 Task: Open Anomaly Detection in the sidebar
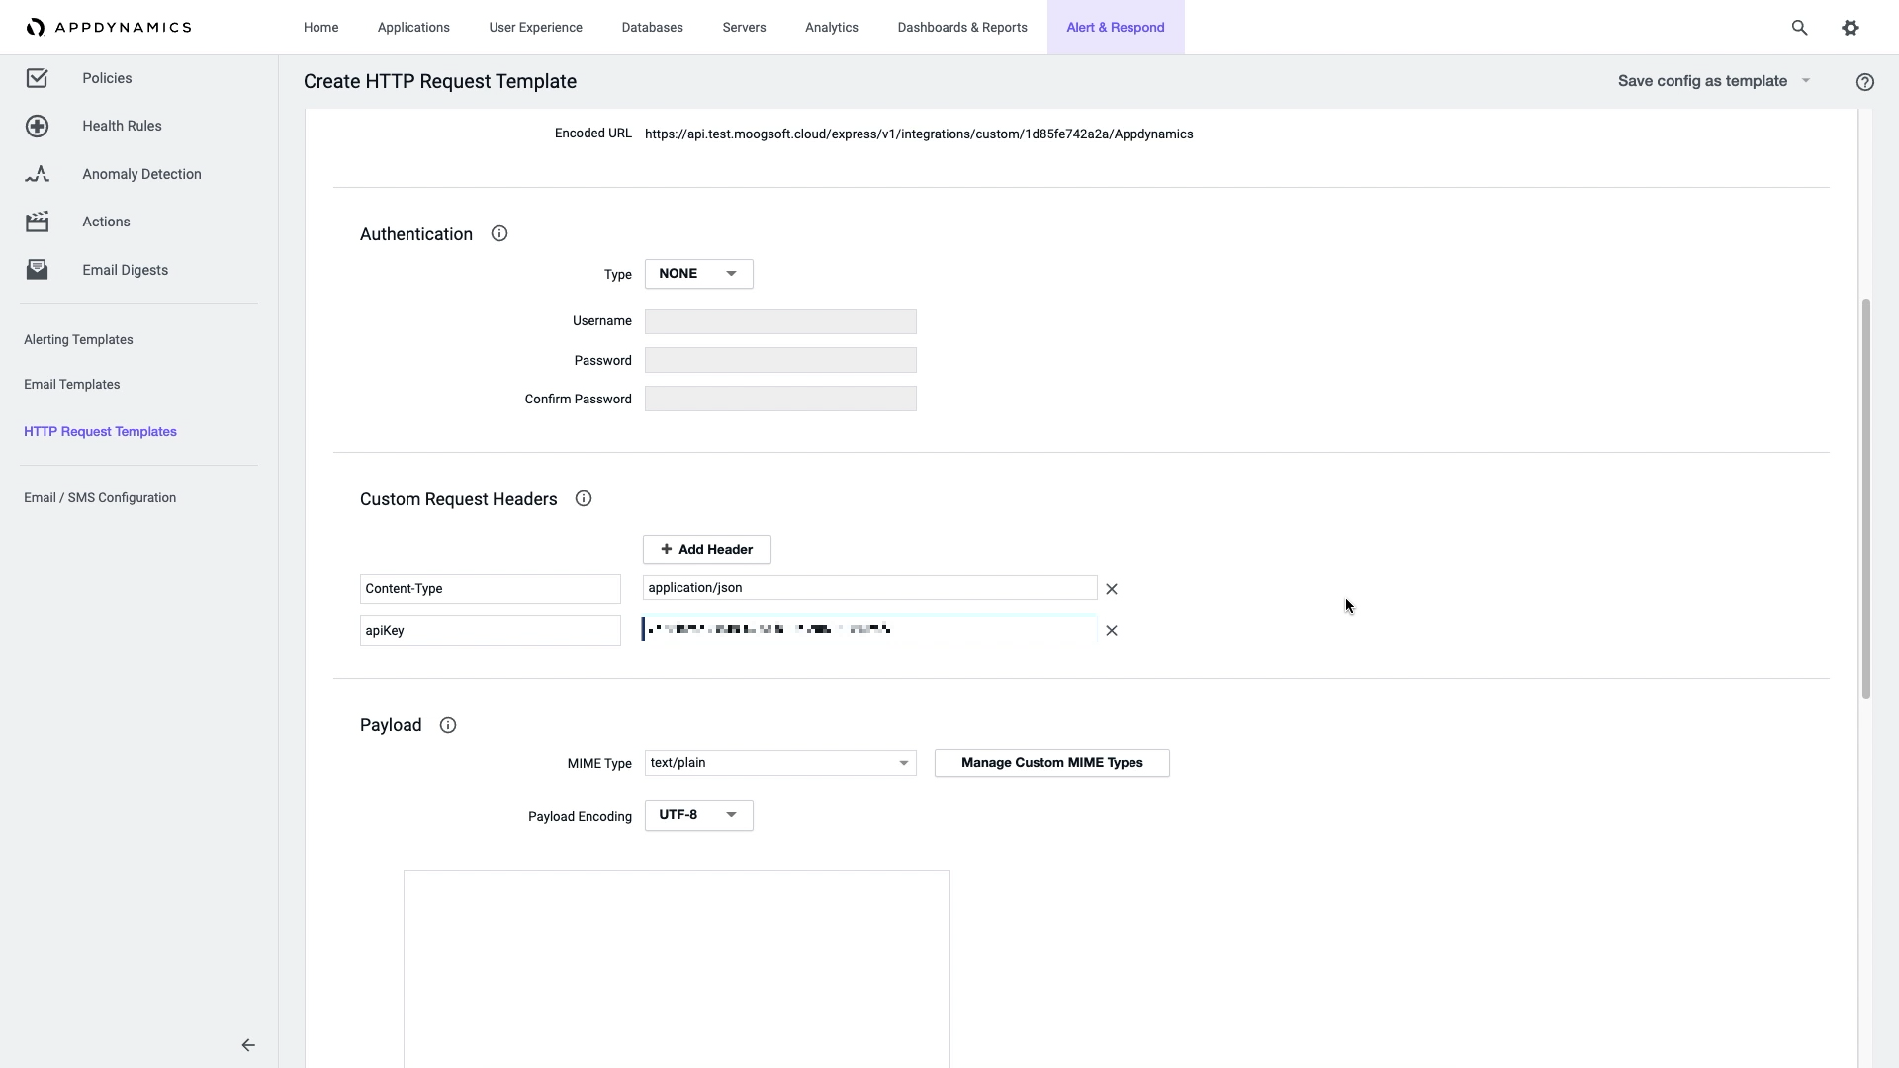[141, 174]
